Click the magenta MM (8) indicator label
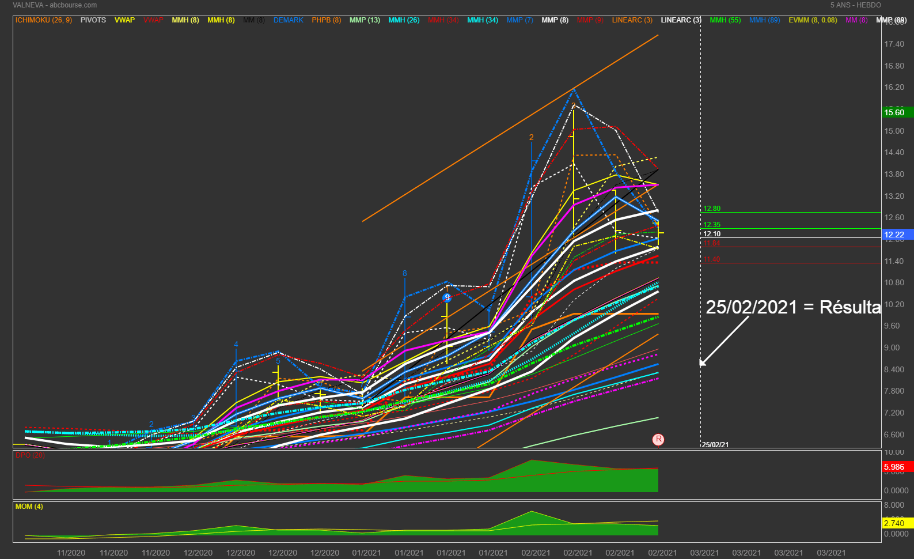 coord(856,20)
